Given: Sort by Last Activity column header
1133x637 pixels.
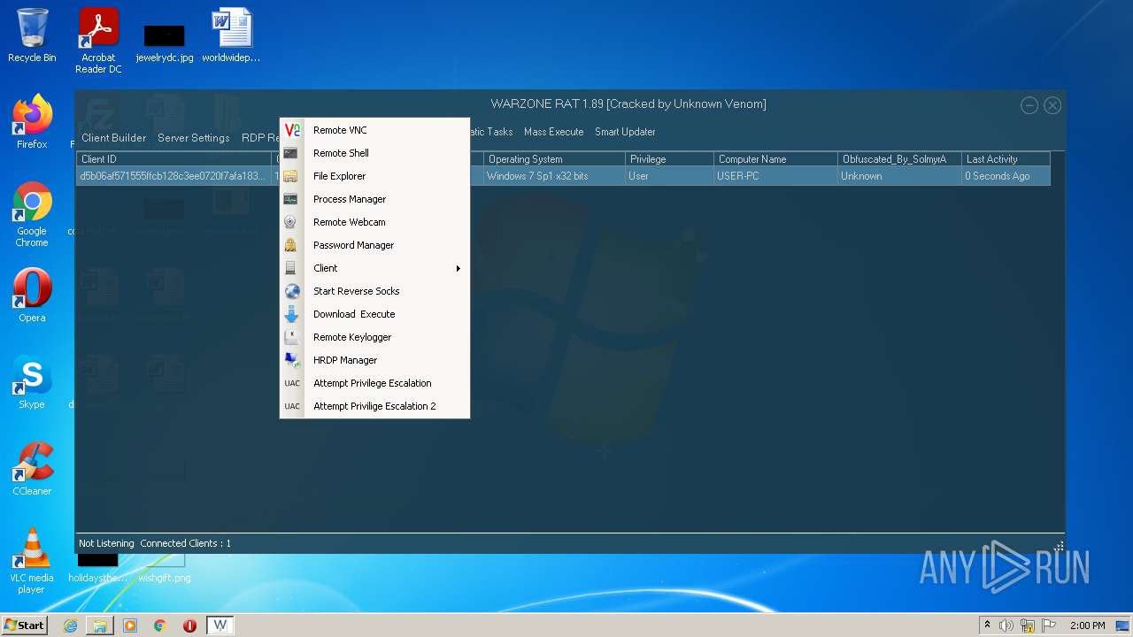Looking at the screenshot, I should click(1006, 159).
